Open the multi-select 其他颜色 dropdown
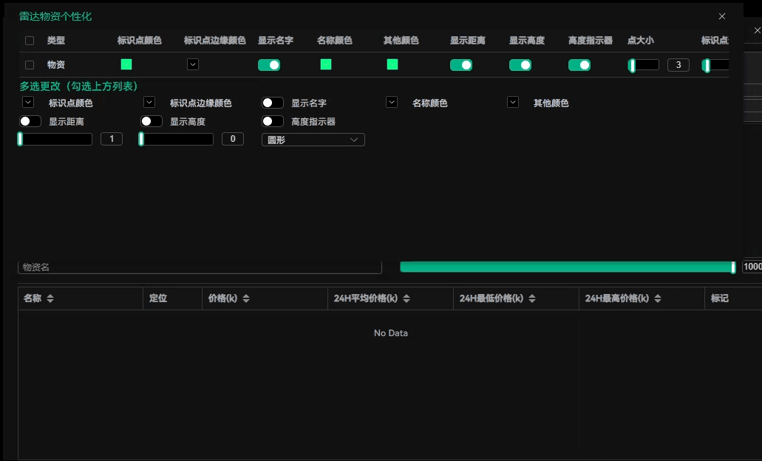762x461 pixels. tap(513, 103)
